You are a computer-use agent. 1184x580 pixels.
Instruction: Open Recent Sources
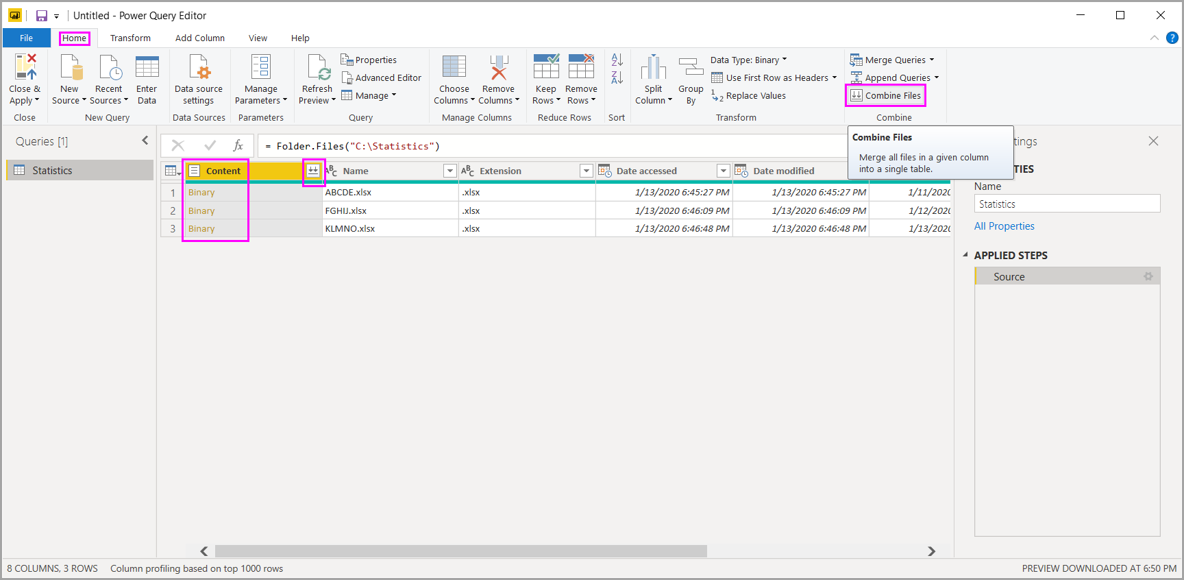point(110,67)
